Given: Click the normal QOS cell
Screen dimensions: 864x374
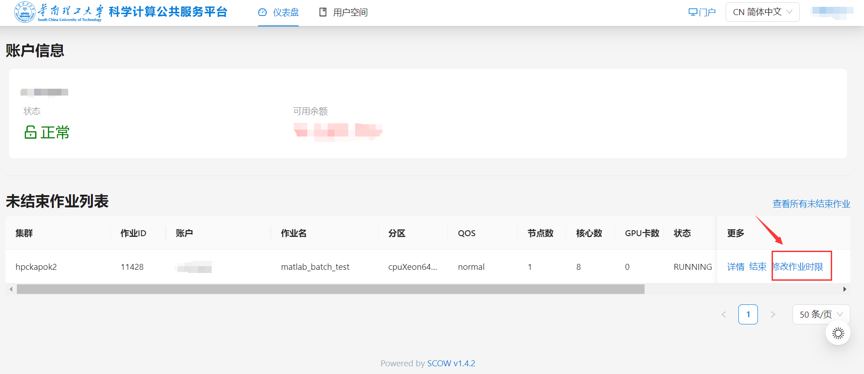Looking at the screenshot, I should [x=471, y=267].
